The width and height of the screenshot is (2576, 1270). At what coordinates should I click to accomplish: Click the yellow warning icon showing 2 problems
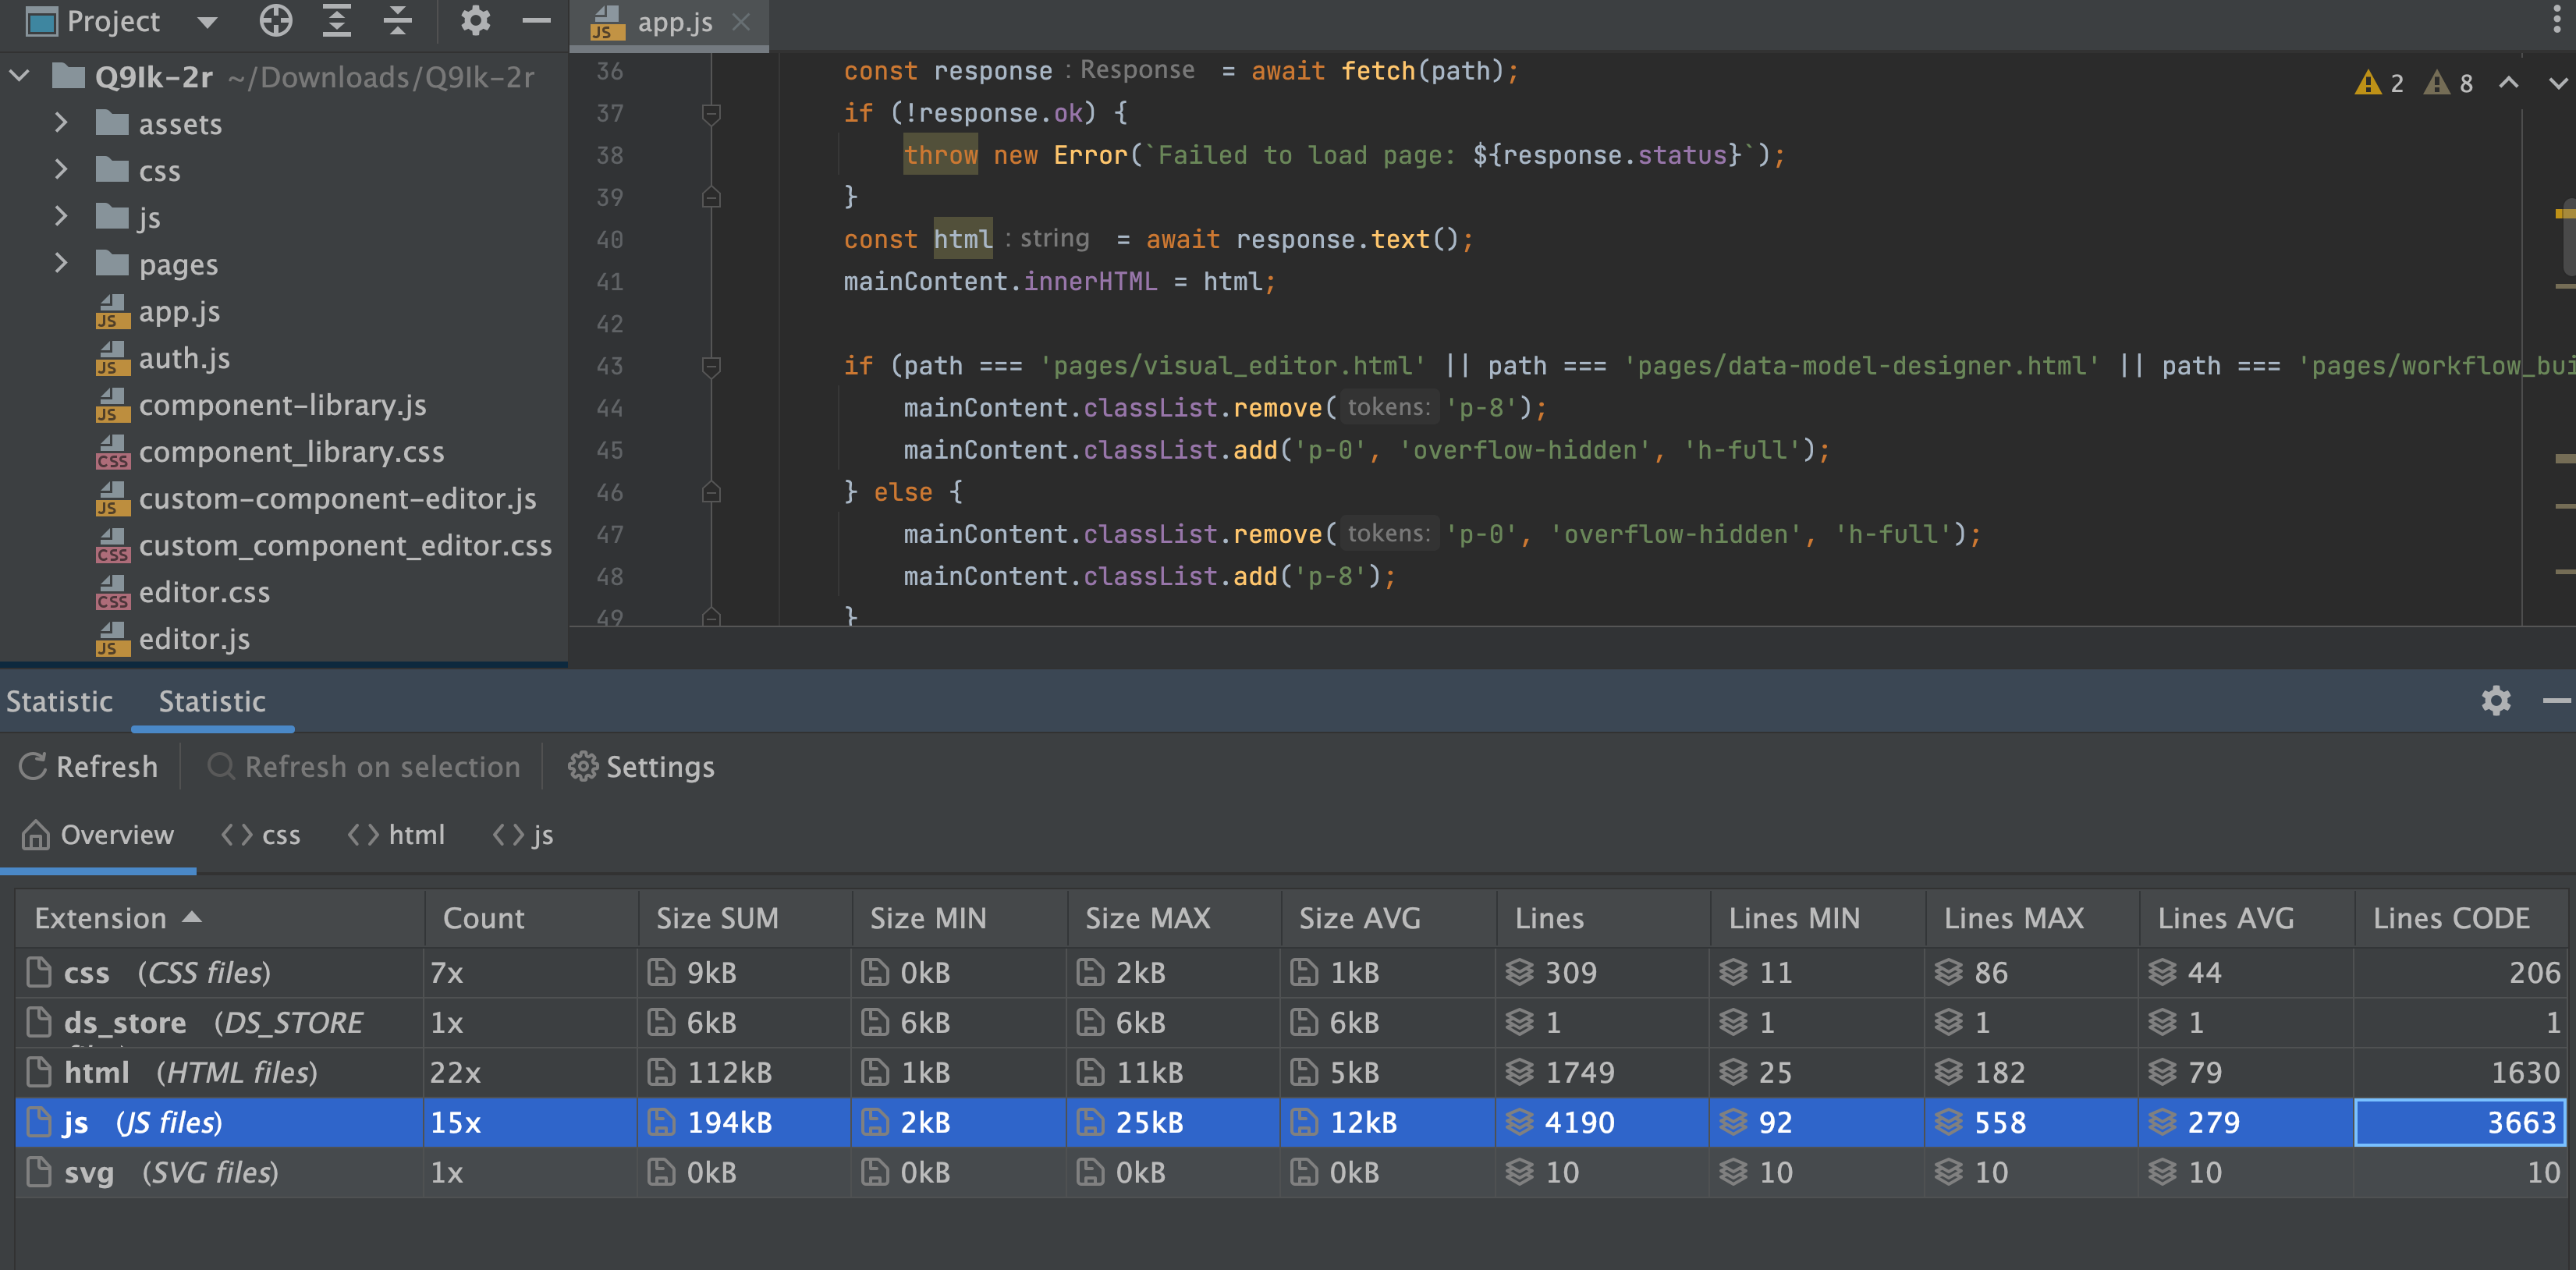(2367, 83)
